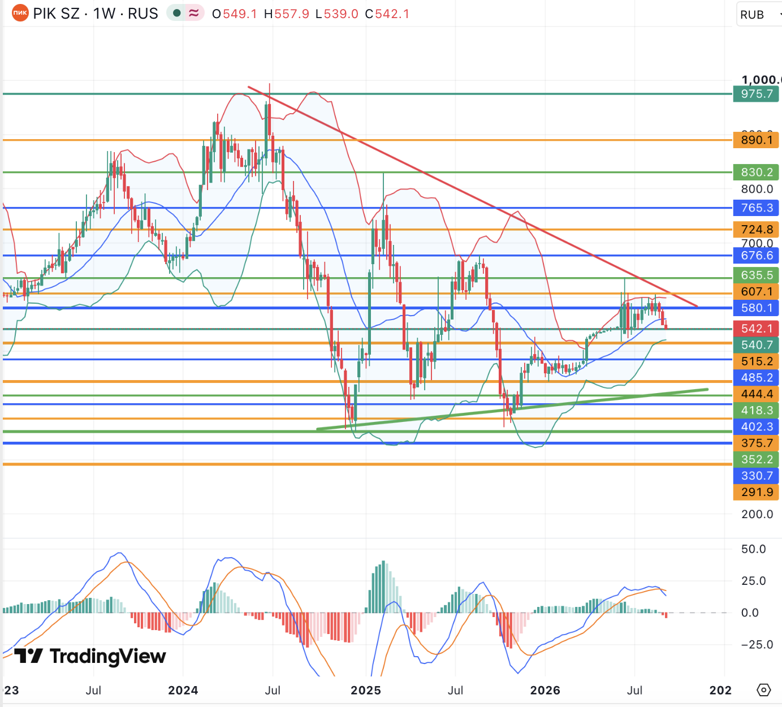Select the 890.1 orange price label

point(756,140)
